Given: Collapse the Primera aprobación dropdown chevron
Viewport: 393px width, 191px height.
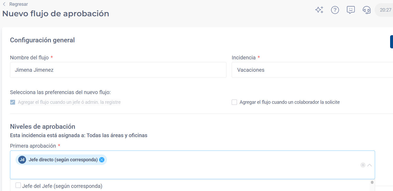Looking at the screenshot, I should [x=370, y=165].
